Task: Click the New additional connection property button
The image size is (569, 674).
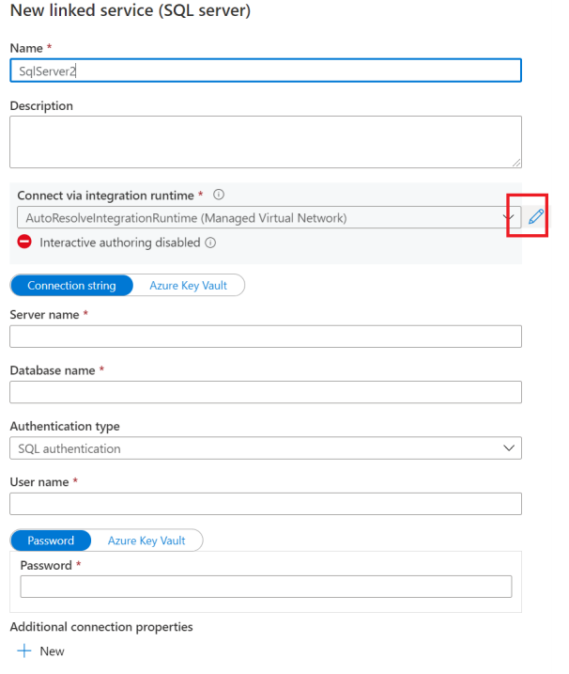Action: (x=52, y=650)
